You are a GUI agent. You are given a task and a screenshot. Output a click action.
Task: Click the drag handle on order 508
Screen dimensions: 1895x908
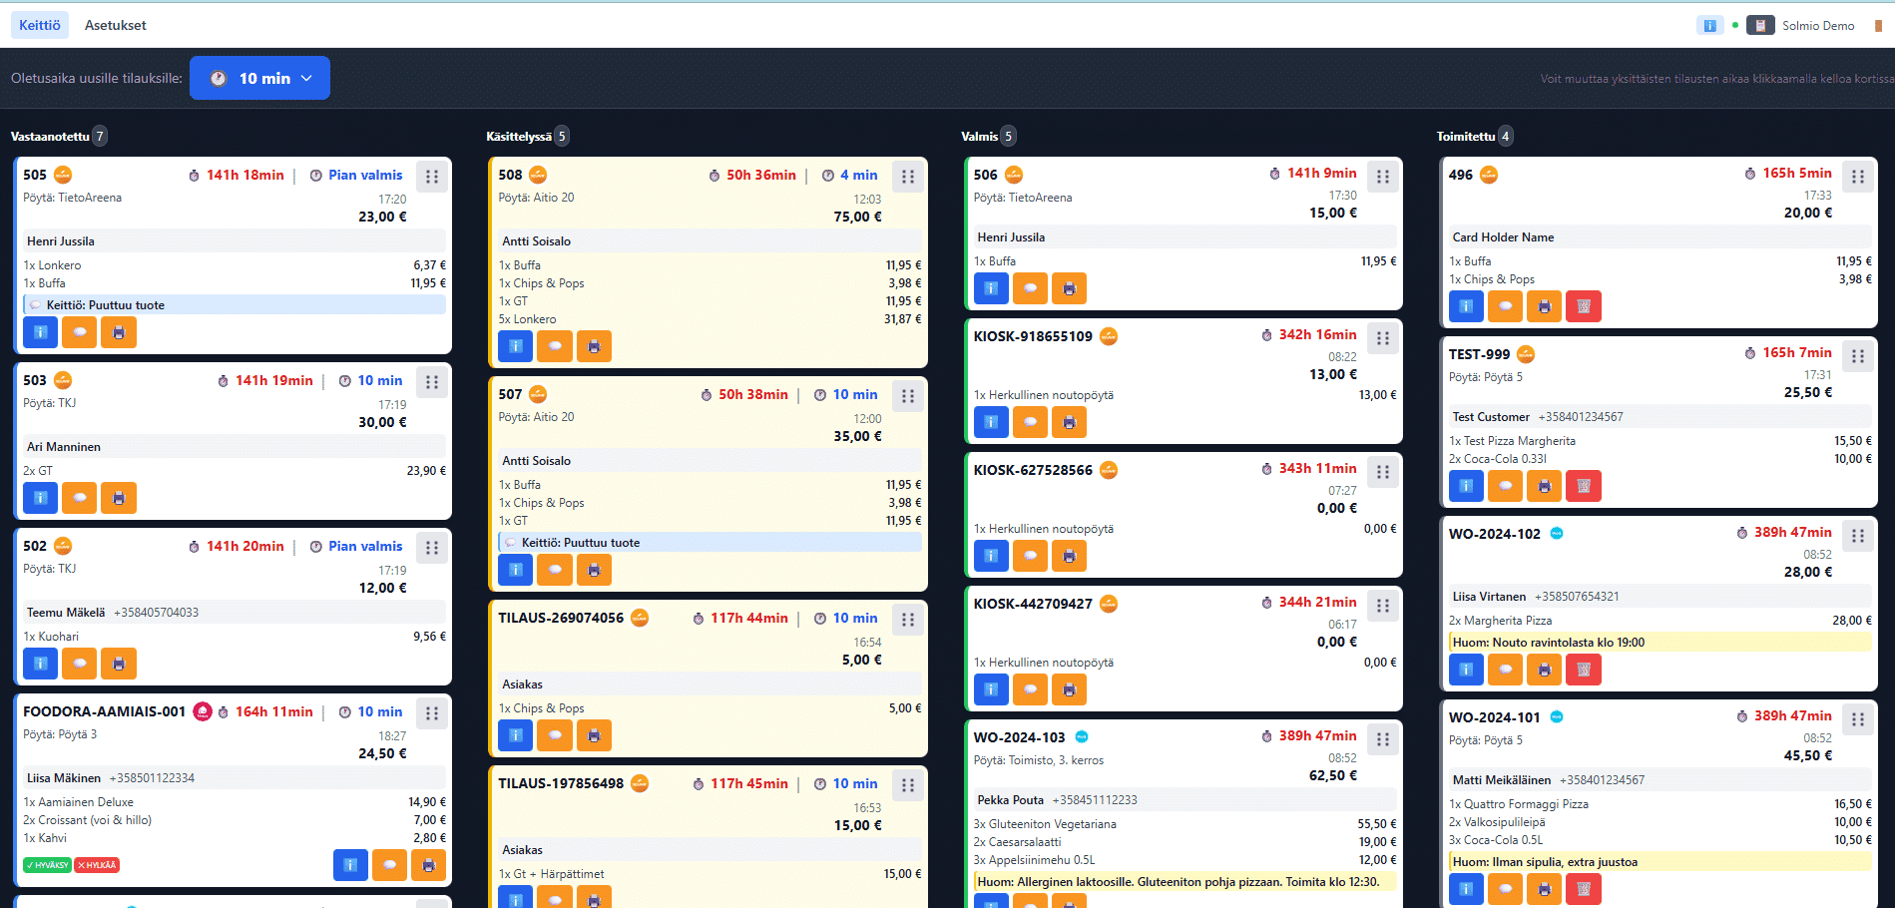click(x=908, y=177)
